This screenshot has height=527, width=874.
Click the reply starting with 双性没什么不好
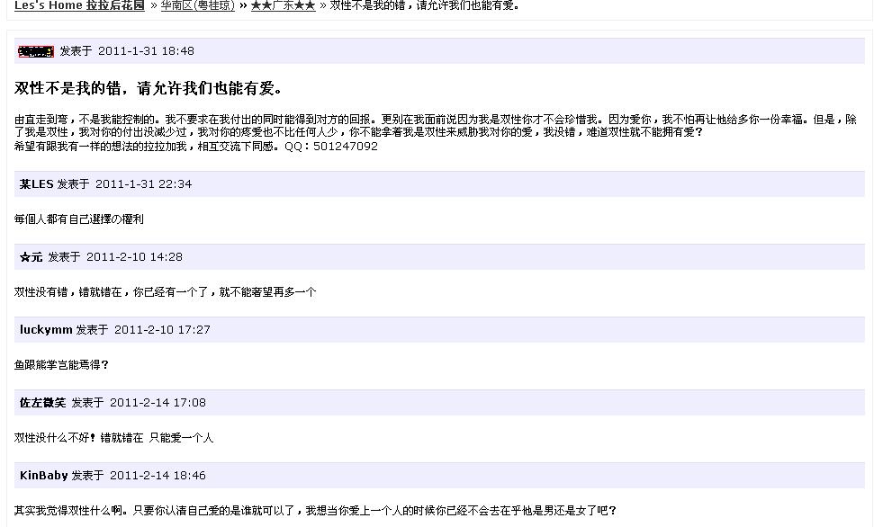tap(113, 438)
